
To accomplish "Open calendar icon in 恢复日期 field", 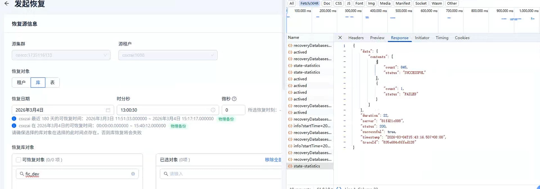I will pos(108,110).
